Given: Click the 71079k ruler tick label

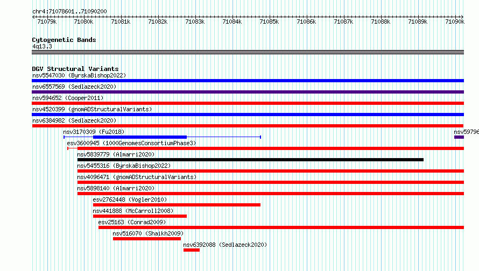Looking at the screenshot, I should tap(47, 22).
